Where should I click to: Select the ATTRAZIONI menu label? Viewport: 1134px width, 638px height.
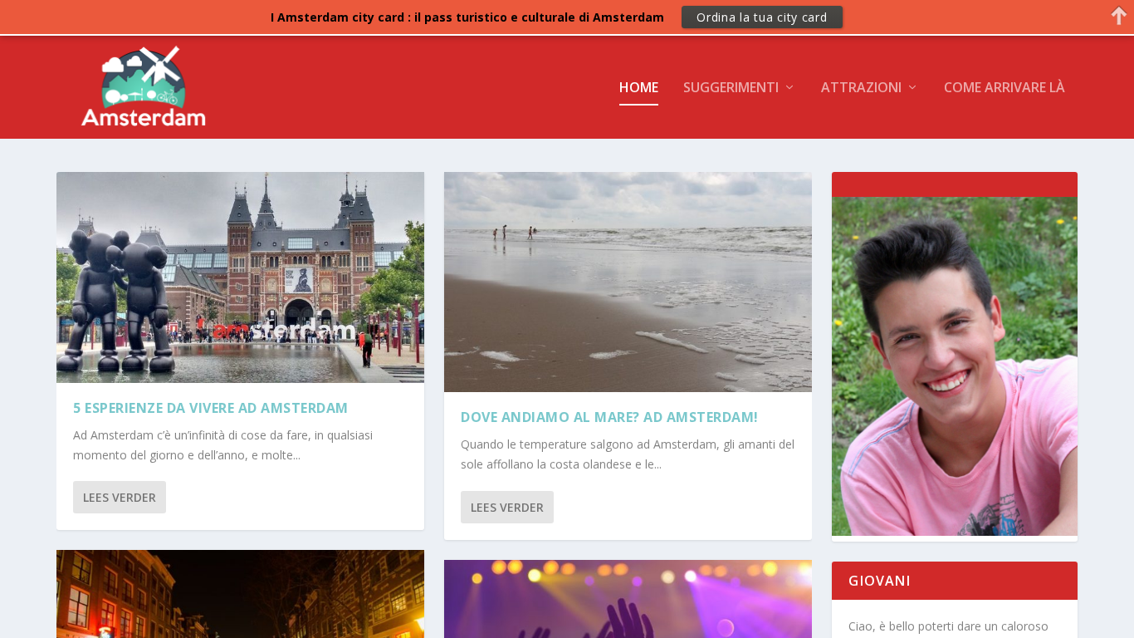pos(861,87)
